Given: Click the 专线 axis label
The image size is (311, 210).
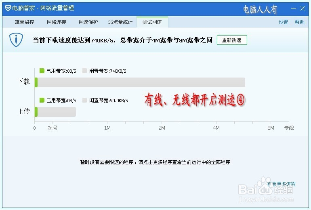Looking at the screenshot, I should (289, 128).
